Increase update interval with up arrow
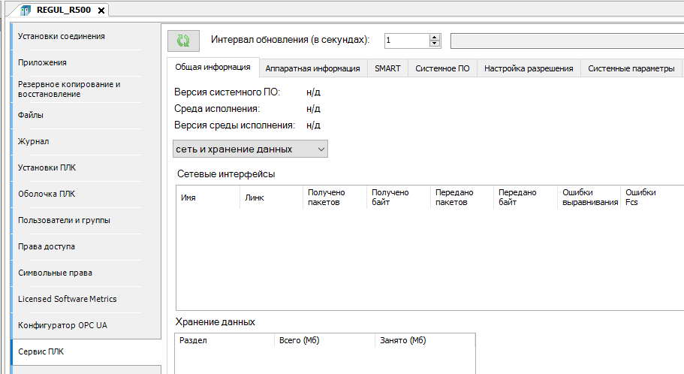 (x=434, y=37)
